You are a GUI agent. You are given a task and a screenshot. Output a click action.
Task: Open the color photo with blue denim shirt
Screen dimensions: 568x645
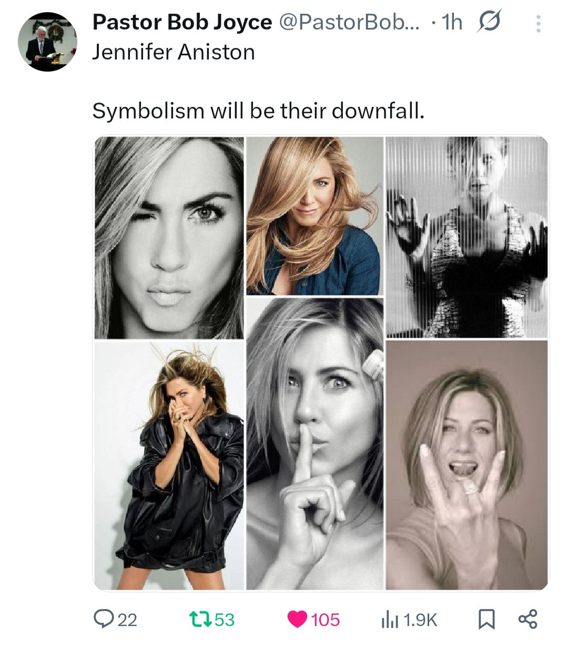(x=315, y=216)
